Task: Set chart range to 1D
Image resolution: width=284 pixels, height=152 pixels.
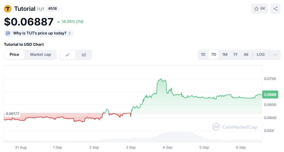Action: (203, 55)
